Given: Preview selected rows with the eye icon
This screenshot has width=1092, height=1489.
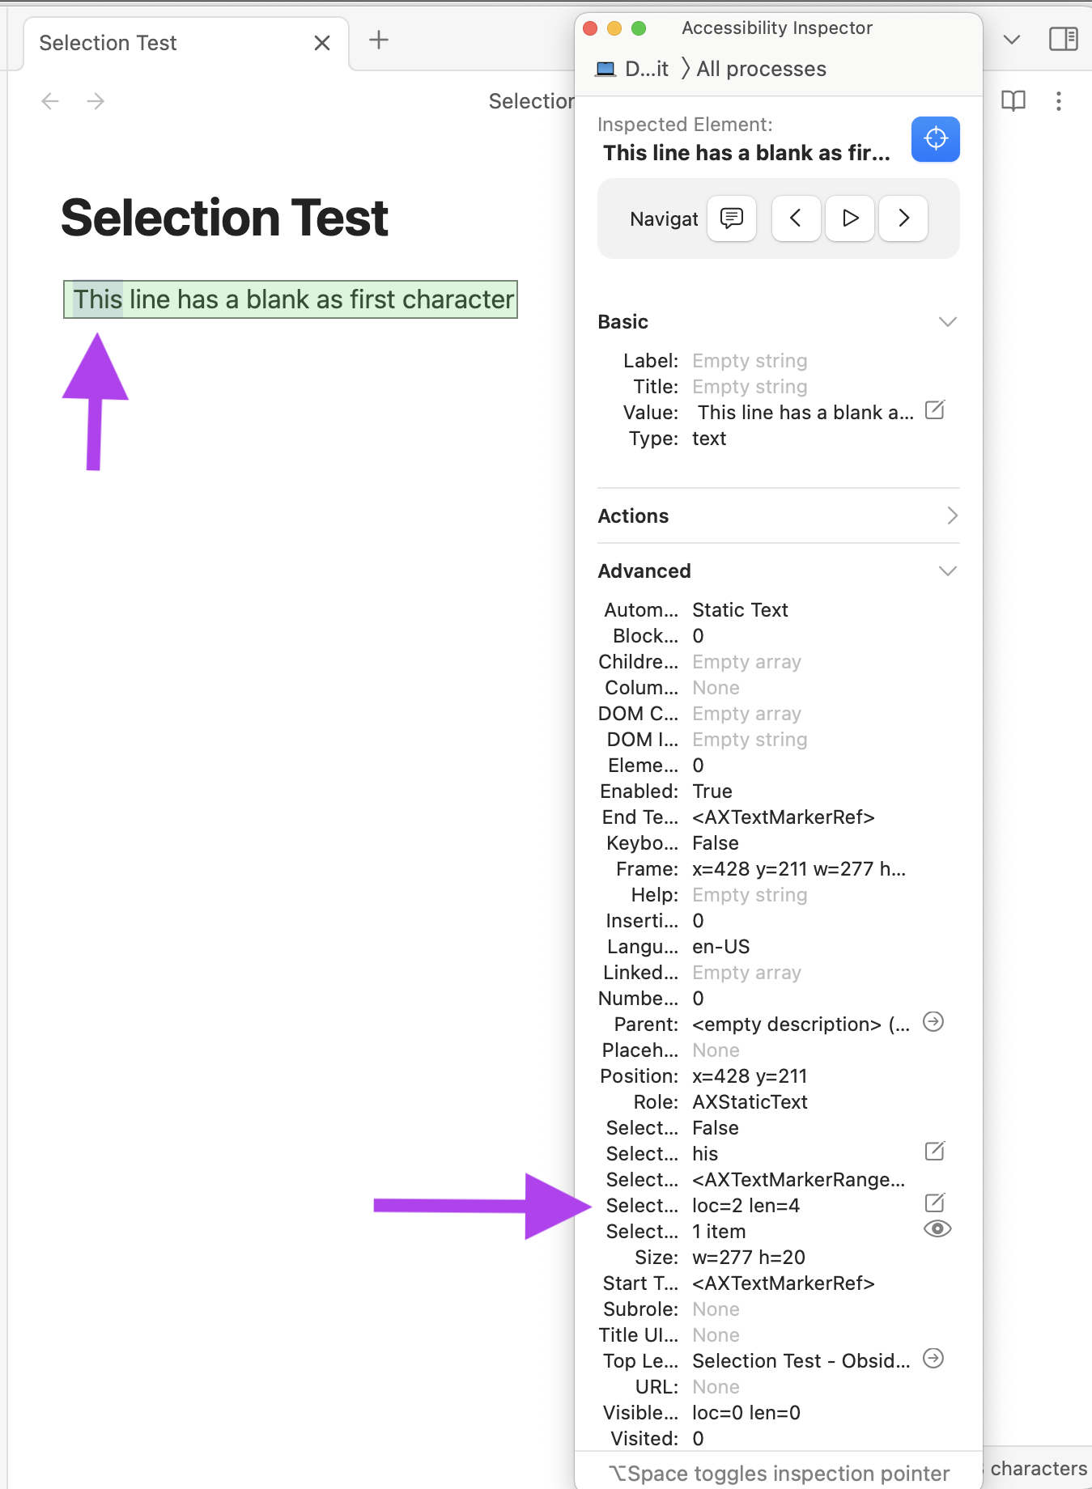Looking at the screenshot, I should click(938, 1228).
